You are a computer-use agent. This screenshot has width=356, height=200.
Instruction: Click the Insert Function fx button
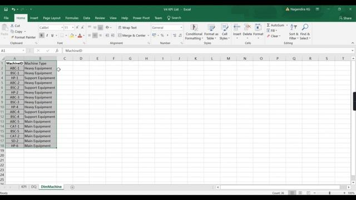click(57, 51)
